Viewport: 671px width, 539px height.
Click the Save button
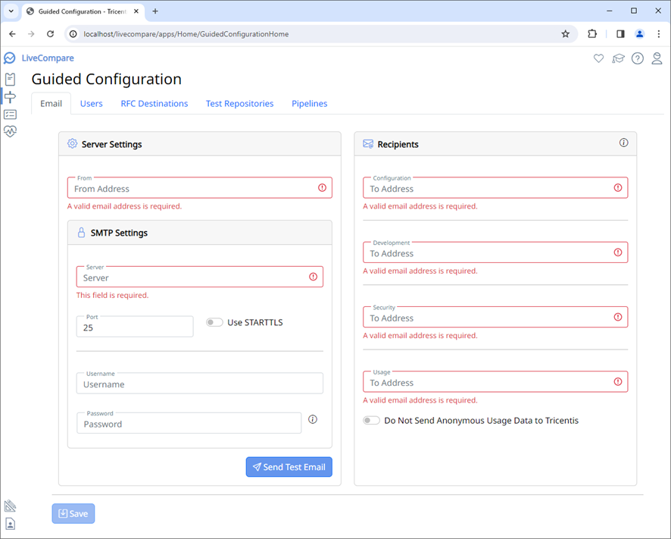(x=73, y=513)
